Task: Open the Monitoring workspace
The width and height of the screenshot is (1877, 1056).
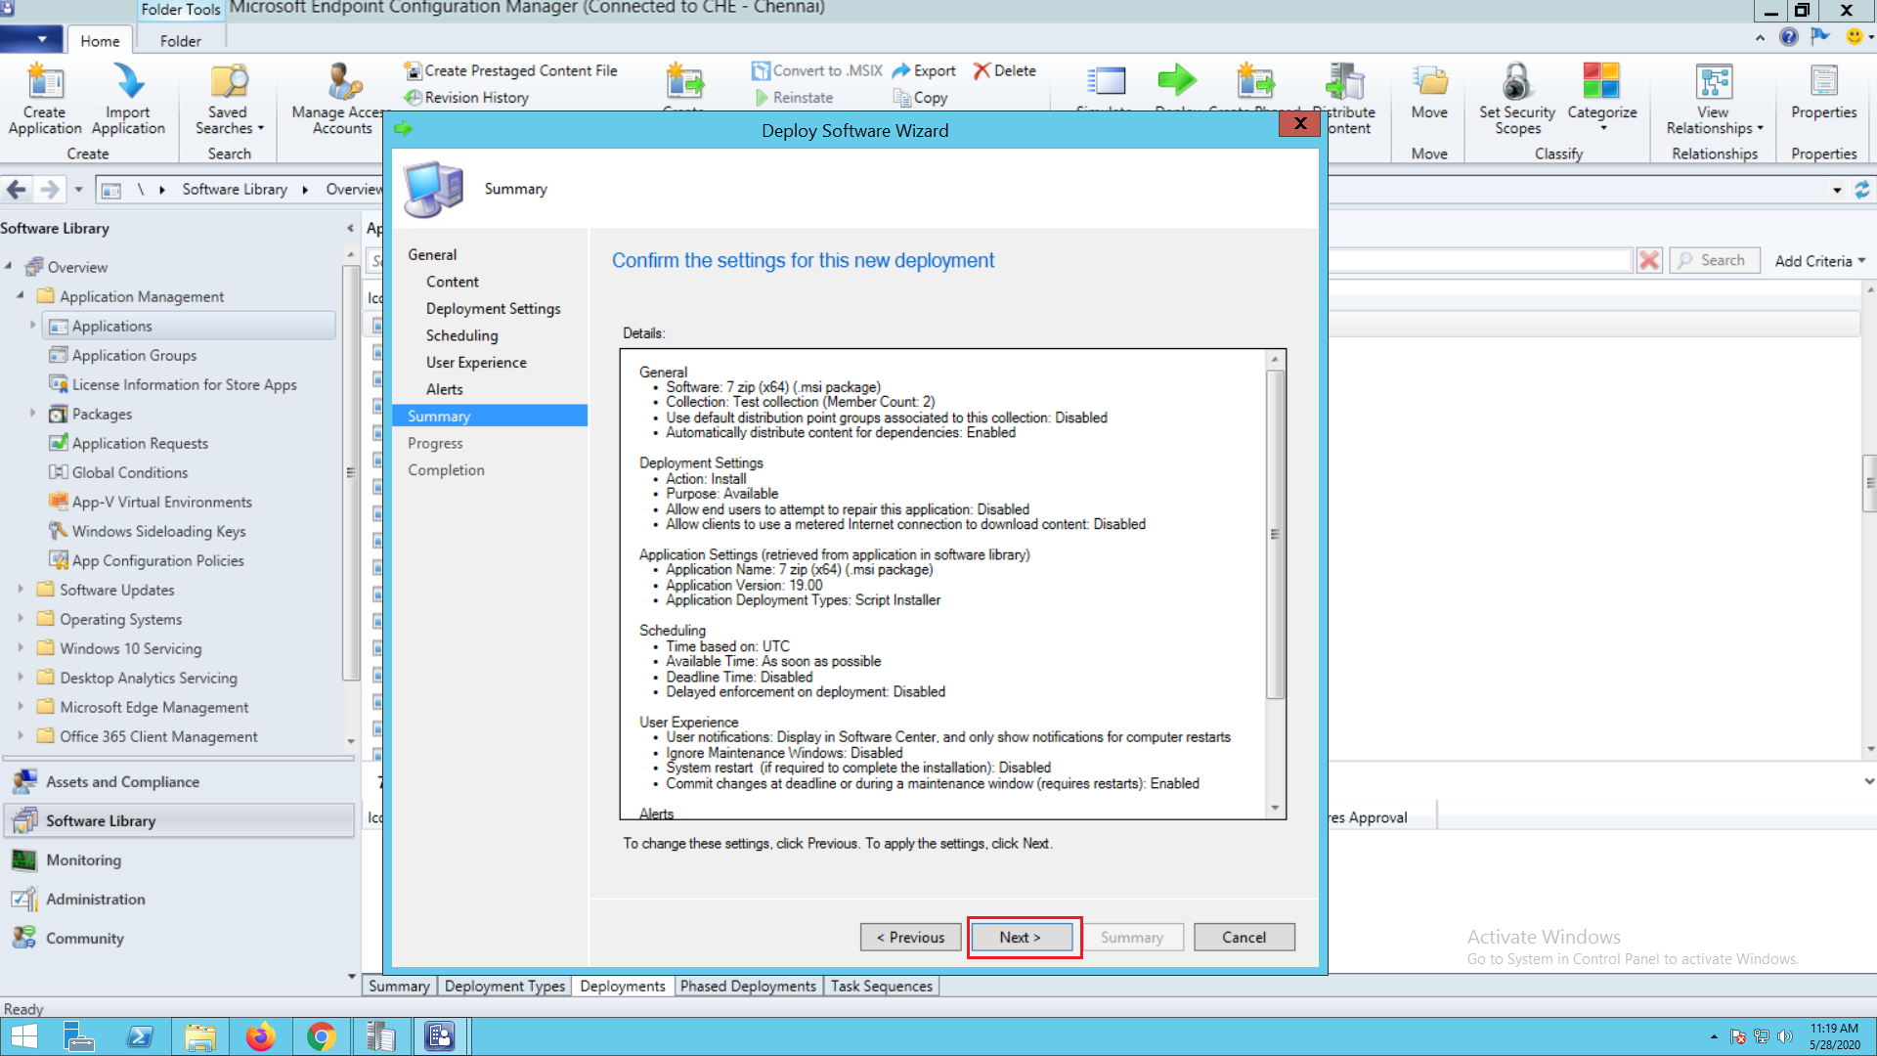Action: (84, 859)
